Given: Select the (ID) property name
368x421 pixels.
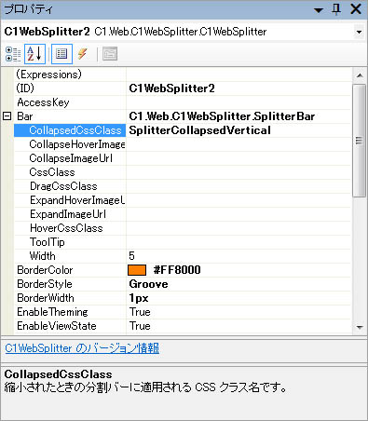Looking at the screenshot, I should pos(25,88).
